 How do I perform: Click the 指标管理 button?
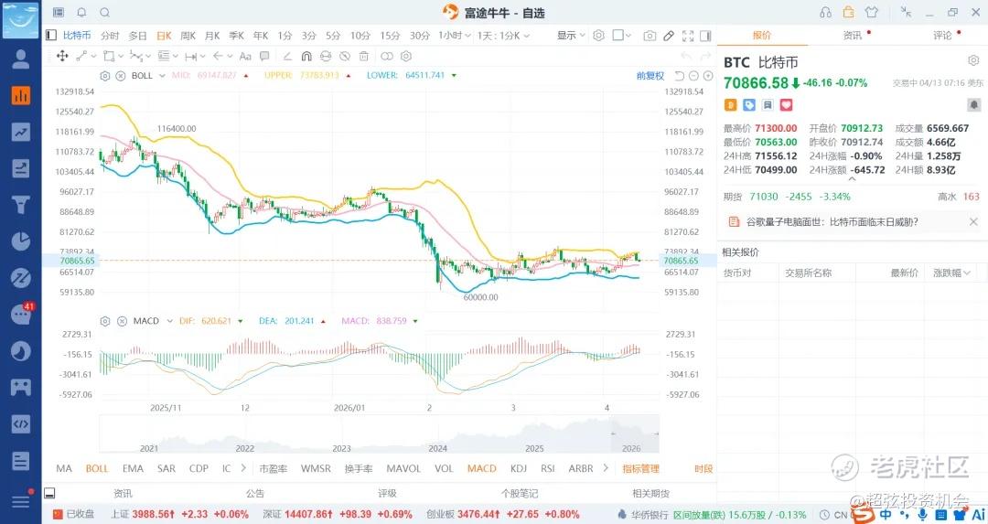[640, 468]
